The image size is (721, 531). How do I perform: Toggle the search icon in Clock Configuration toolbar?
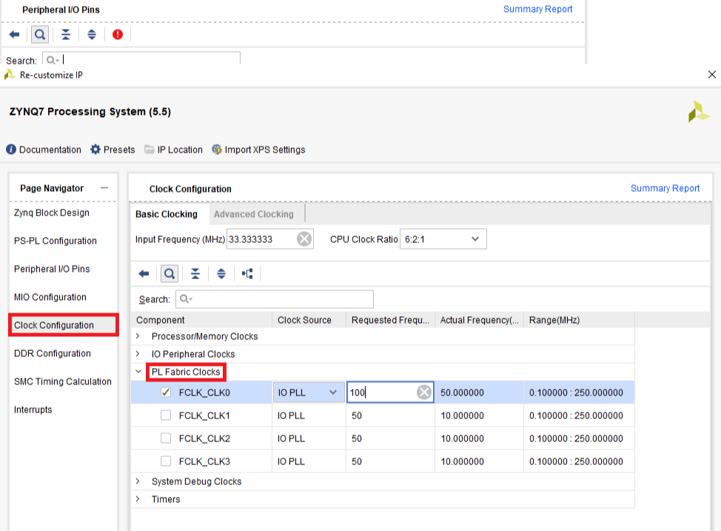170,274
